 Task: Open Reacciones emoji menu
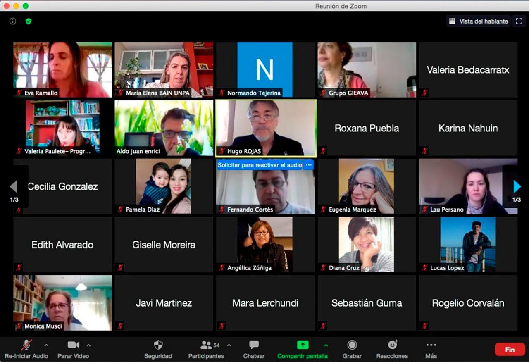[392, 345]
